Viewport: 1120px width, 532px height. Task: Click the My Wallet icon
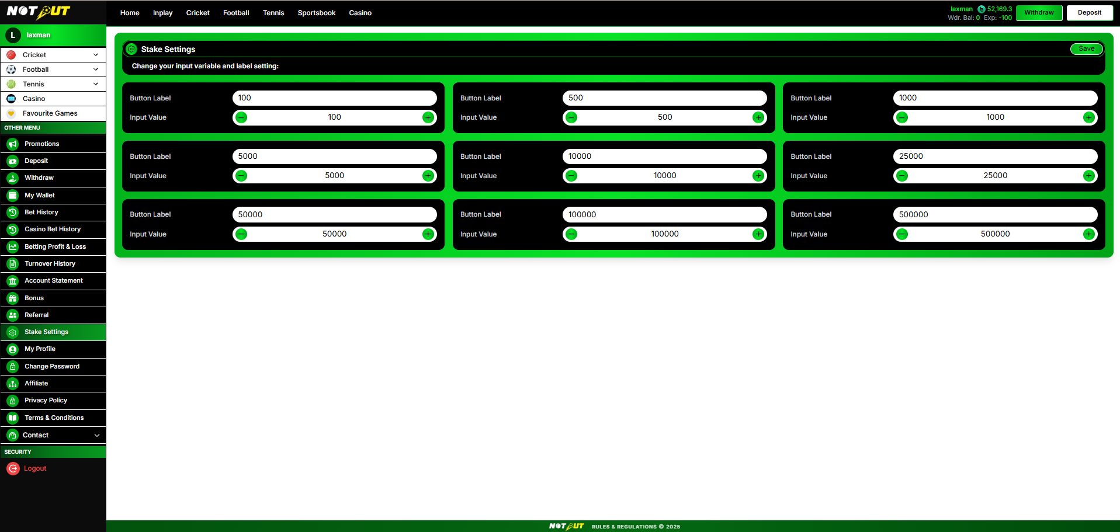click(x=13, y=195)
